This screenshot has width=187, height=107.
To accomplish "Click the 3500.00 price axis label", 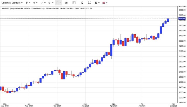I will (x=182, y=30).
